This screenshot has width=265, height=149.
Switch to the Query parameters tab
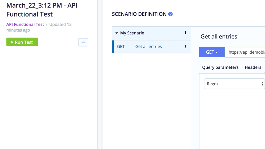[x=220, y=67]
